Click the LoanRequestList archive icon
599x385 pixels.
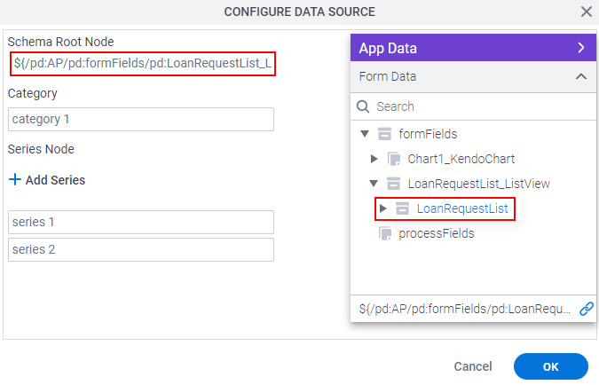(402, 208)
